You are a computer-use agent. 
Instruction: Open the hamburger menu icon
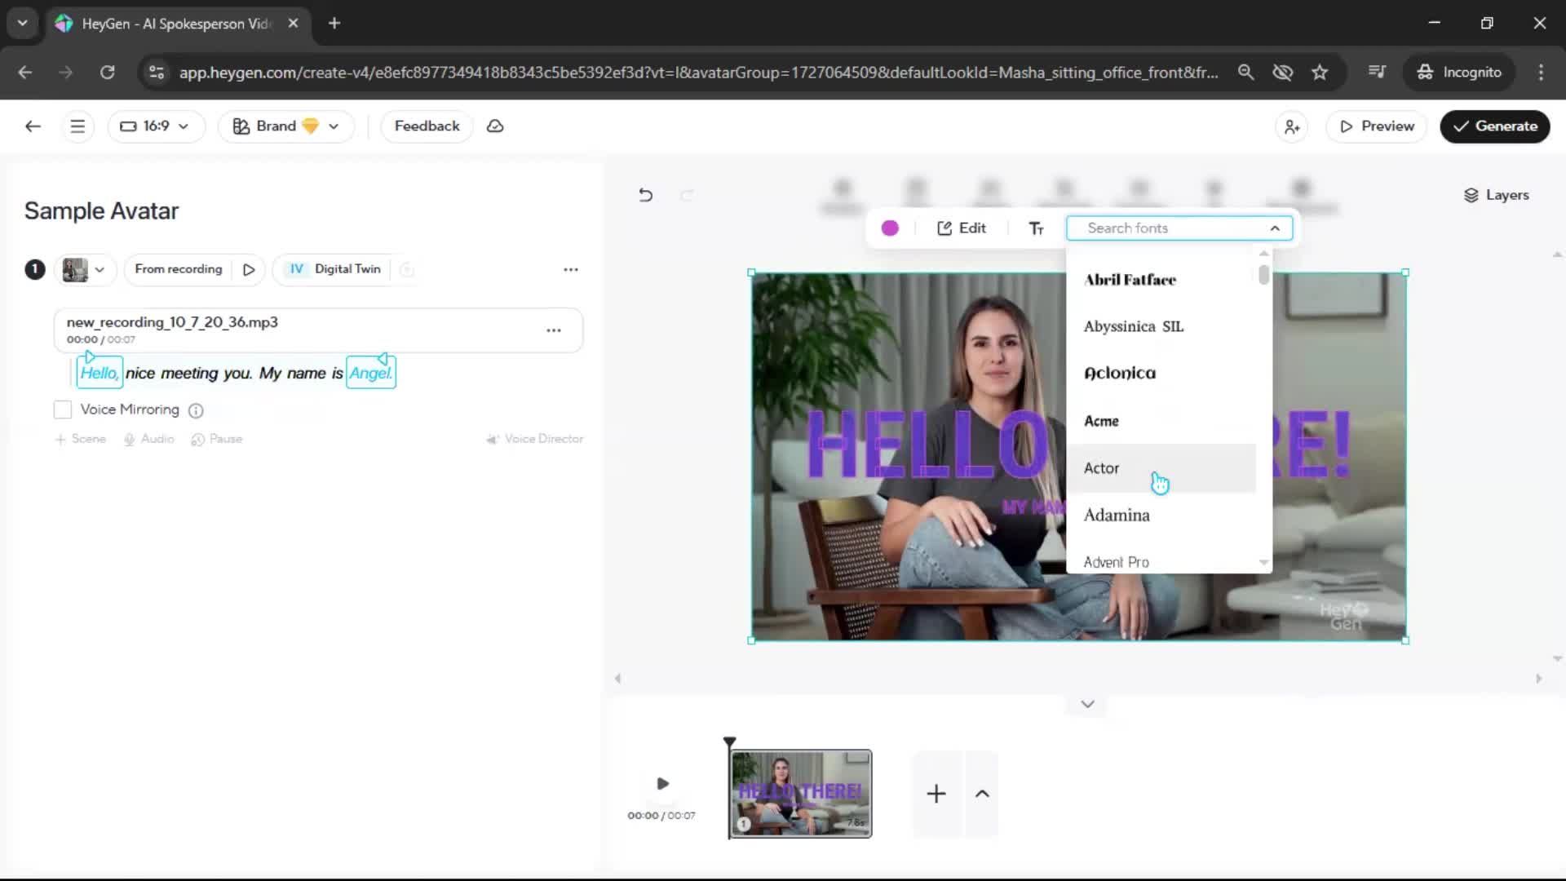coord(77,126)
